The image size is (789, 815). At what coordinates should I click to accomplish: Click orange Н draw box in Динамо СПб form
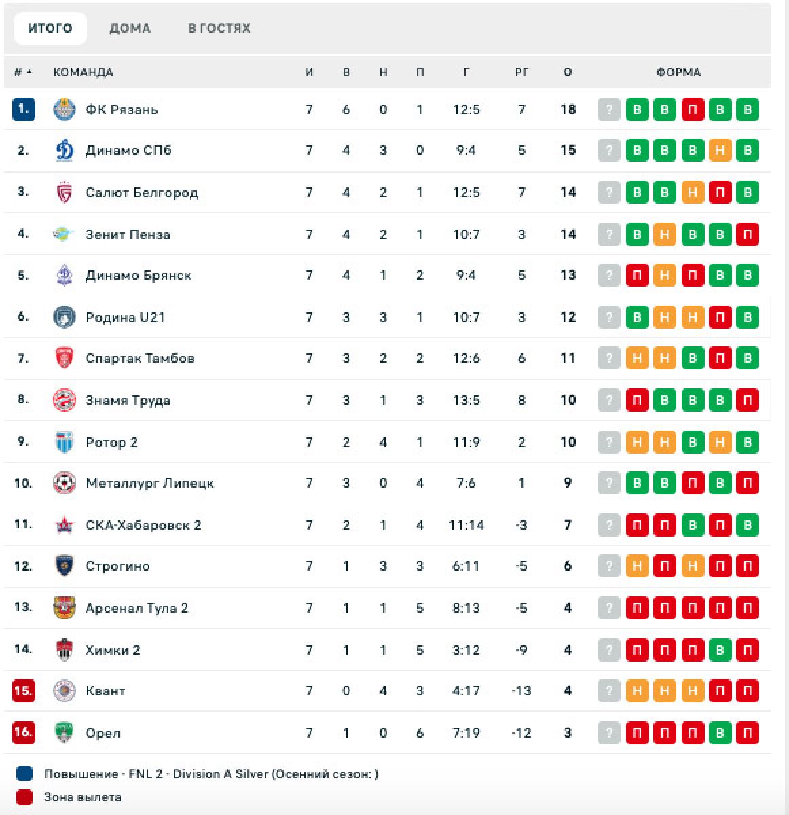[720, 150]
